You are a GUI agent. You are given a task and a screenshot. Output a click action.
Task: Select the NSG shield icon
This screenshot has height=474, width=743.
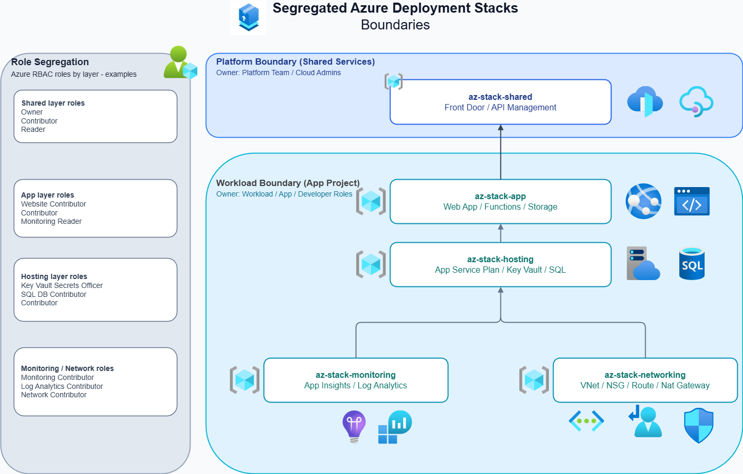[x=698, y=426]
